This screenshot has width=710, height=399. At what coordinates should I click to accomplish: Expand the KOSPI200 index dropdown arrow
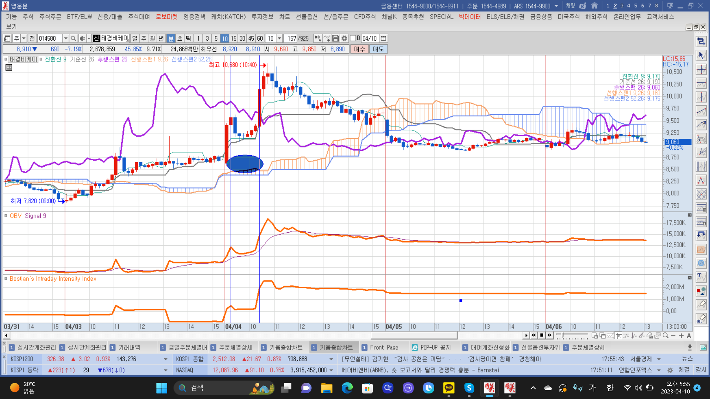click(165, 359)
